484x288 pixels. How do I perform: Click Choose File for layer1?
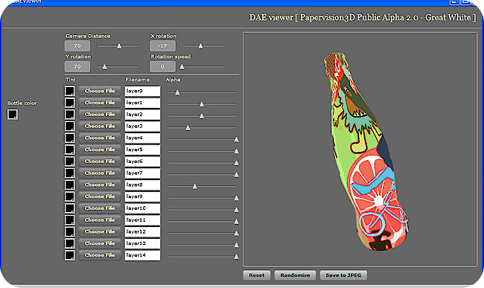click(100, 103)
